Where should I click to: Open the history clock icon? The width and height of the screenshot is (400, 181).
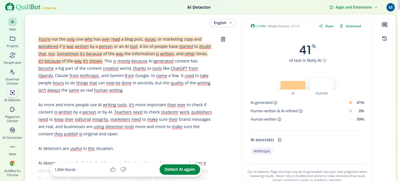[x=384, y=39]
